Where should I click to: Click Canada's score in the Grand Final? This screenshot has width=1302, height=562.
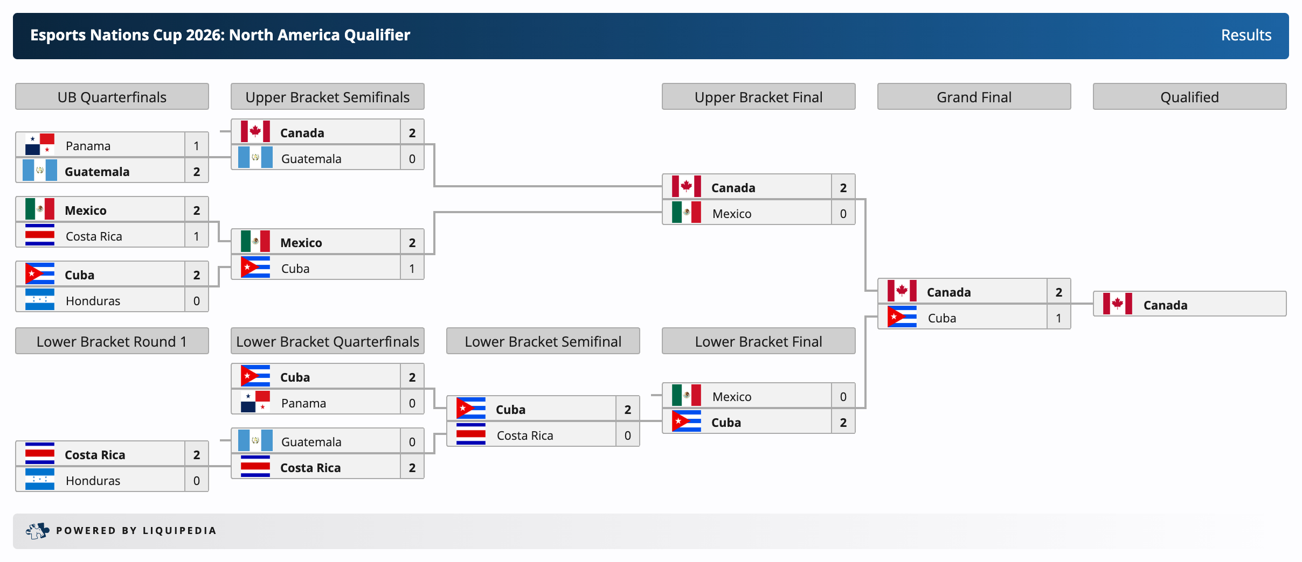pos(1059,292)
